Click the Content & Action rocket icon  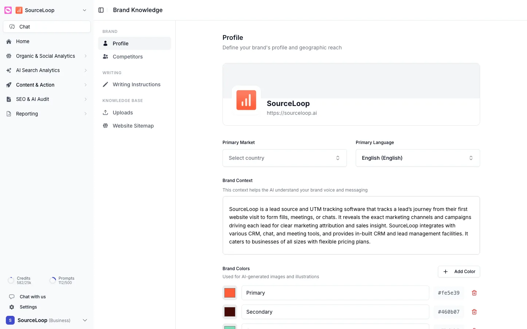9,85
